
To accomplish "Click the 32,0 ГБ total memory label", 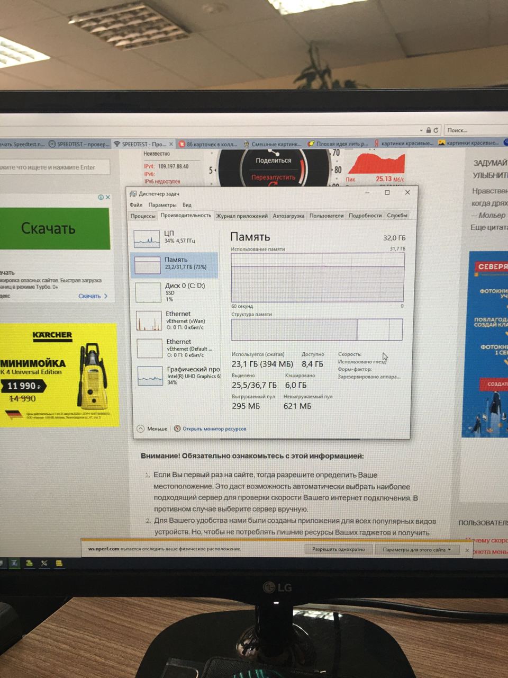I will point(394,238).
